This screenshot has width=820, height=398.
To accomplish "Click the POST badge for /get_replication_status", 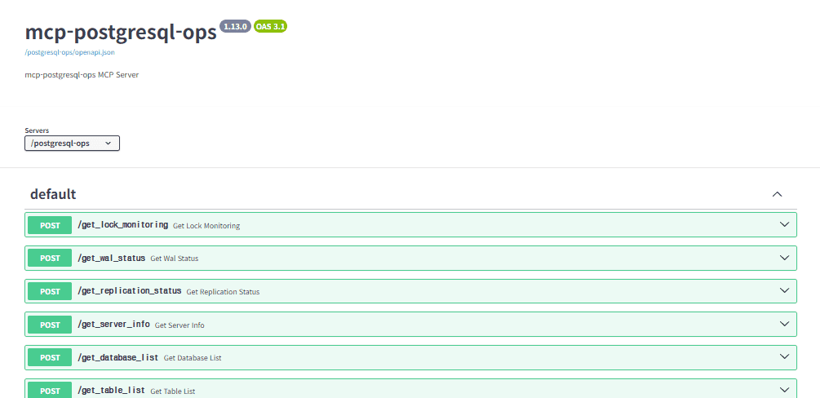I will click(50, 291).
